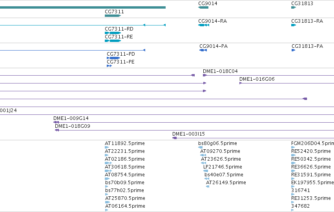Click the RE52420.5prime EST label

click(311, 151)
